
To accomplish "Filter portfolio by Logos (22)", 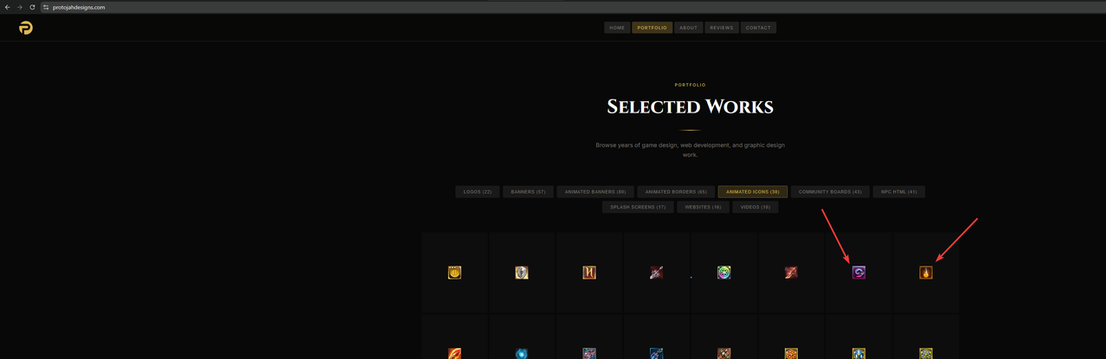I will pos(478,192).
